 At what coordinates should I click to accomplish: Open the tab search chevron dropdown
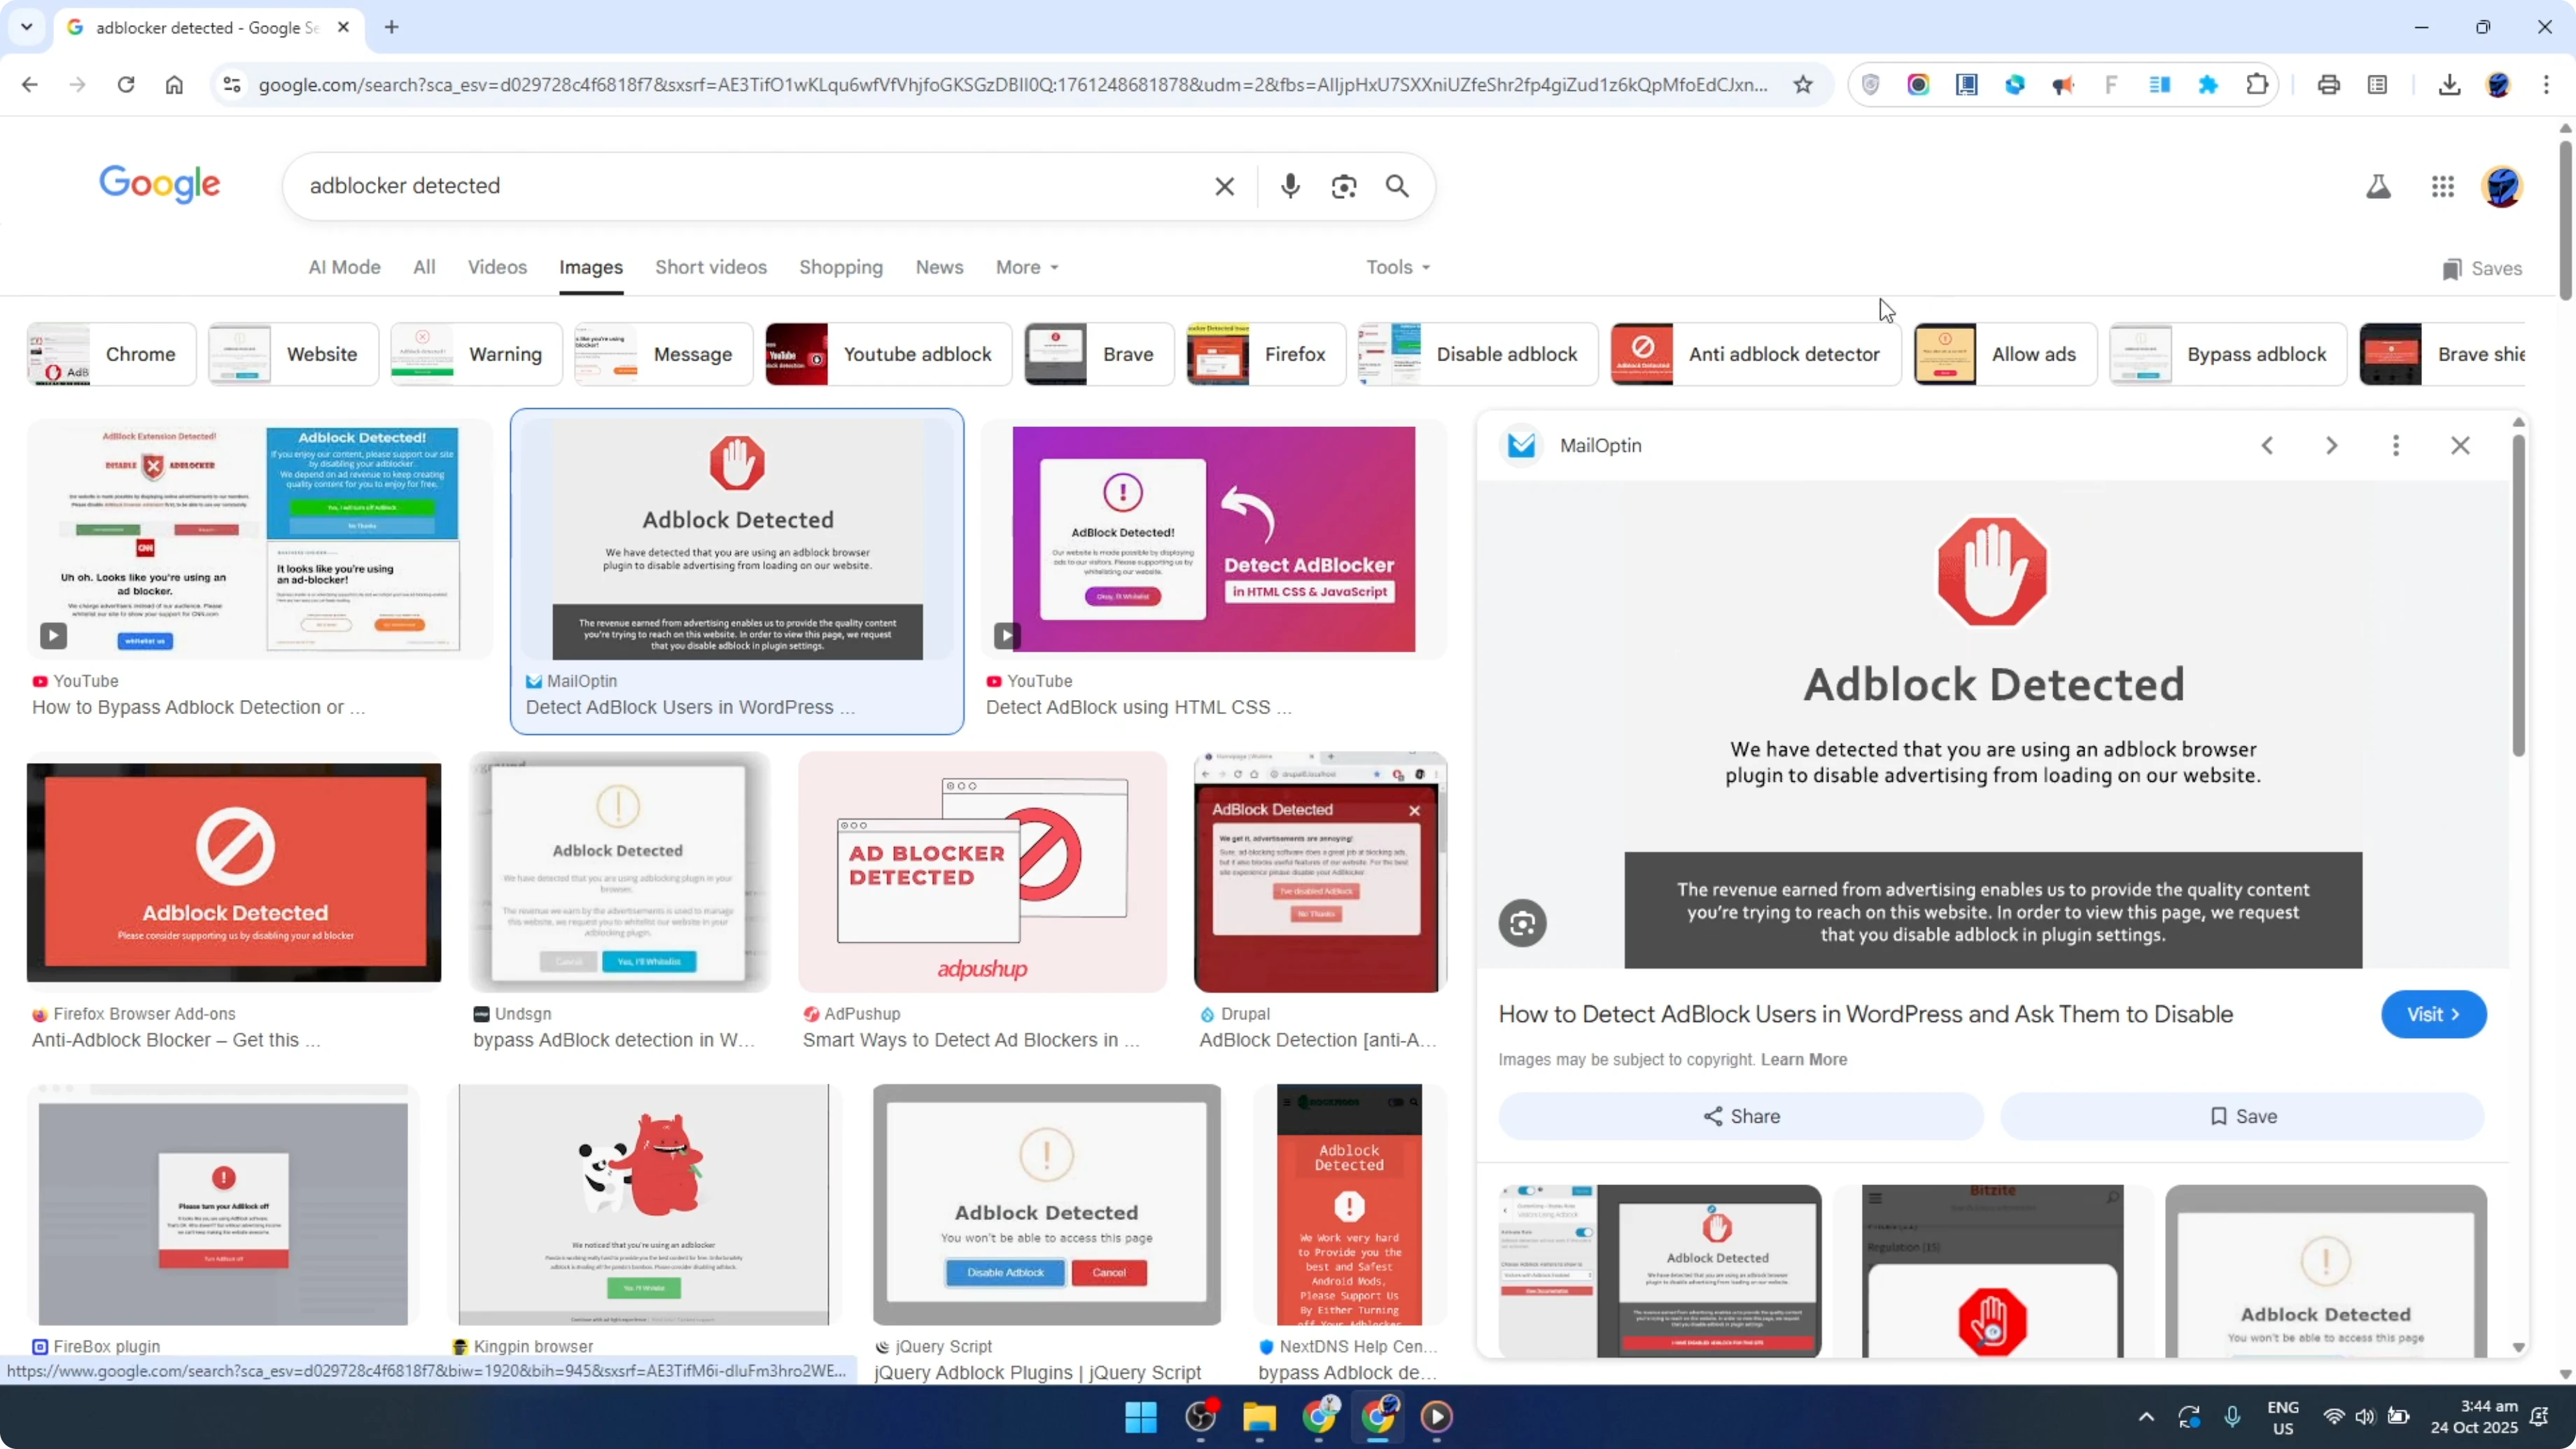(26, 27)
